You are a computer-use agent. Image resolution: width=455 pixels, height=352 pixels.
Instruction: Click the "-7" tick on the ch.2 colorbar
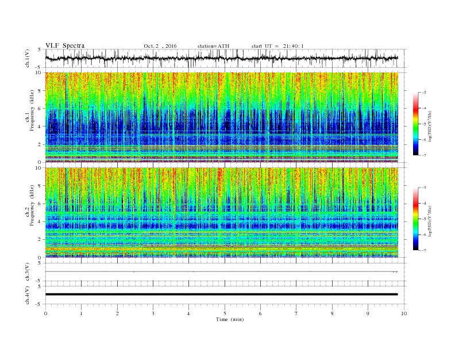(424, 250)
